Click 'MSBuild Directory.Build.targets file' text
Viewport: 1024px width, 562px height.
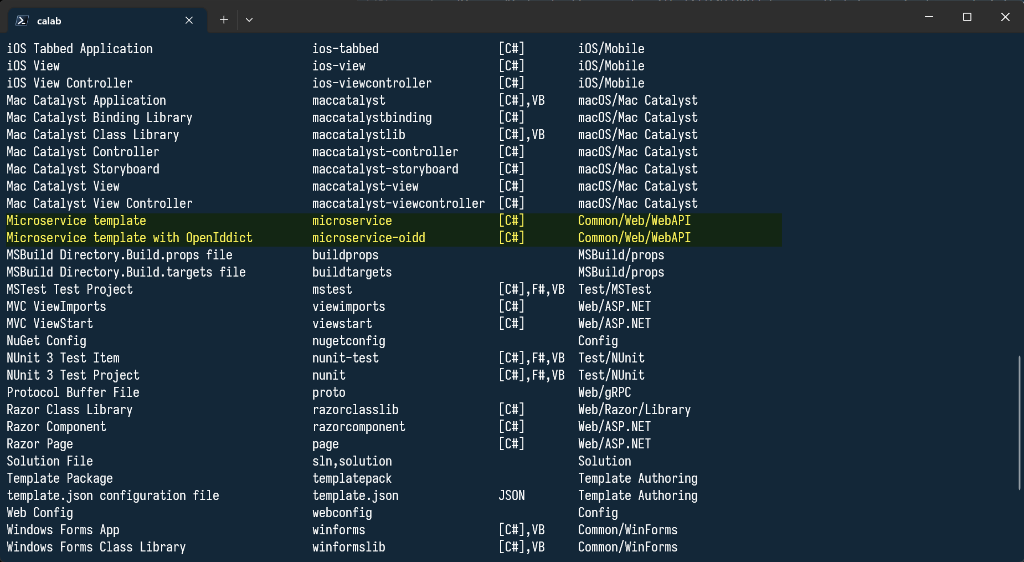[x=126, y=272]
